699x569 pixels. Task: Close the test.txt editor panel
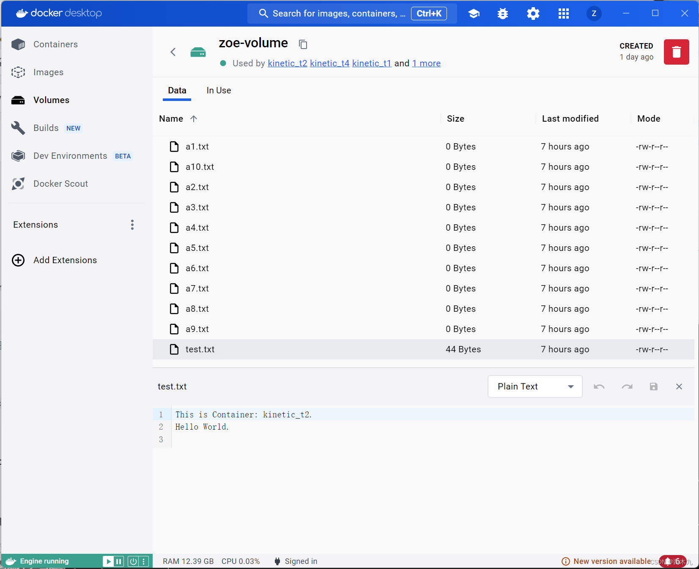[679, 387]
